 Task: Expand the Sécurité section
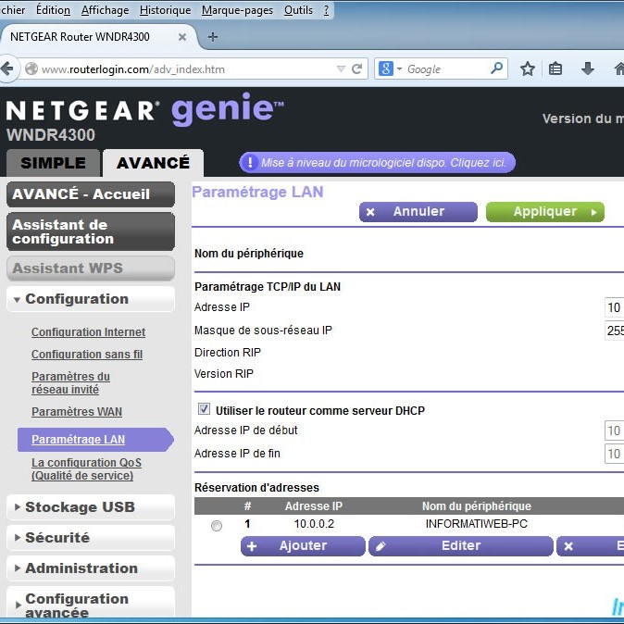pos(91,538)
